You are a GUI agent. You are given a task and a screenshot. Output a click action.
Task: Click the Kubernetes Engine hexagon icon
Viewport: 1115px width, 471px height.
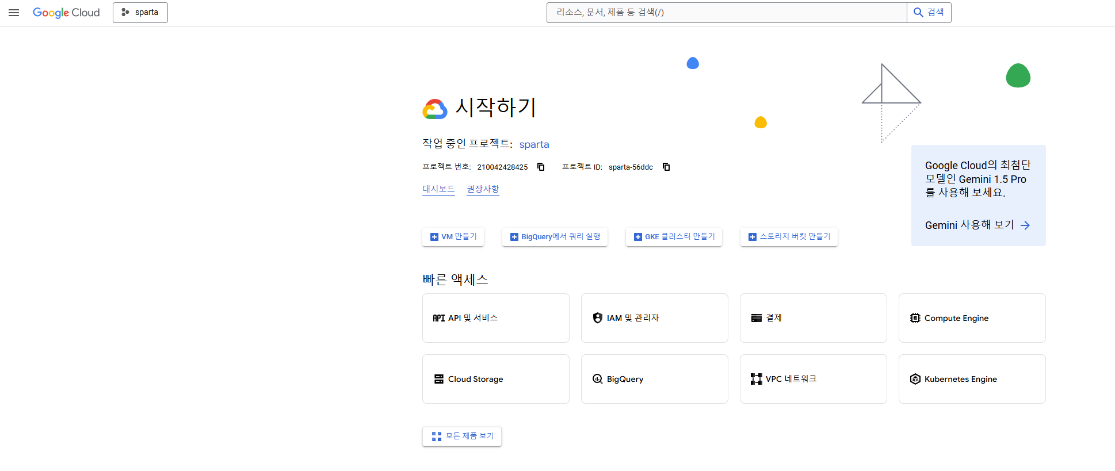click(915, 379)
